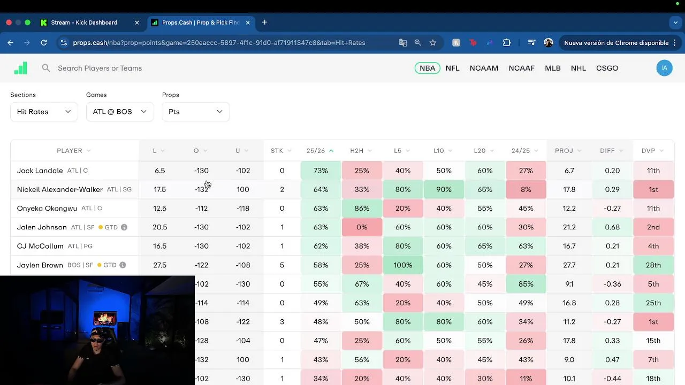This screenshot has height=385, width=685.
Task: Open a new tab with plus icon
Action: click(x=264, y=22)
